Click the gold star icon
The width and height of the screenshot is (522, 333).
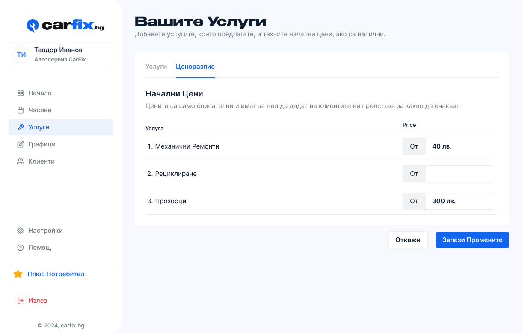(18, 274)
